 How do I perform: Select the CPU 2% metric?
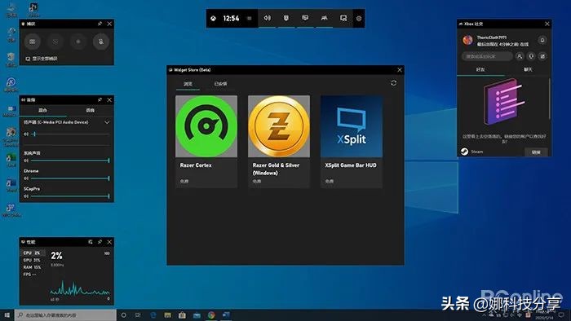[33, 253]
